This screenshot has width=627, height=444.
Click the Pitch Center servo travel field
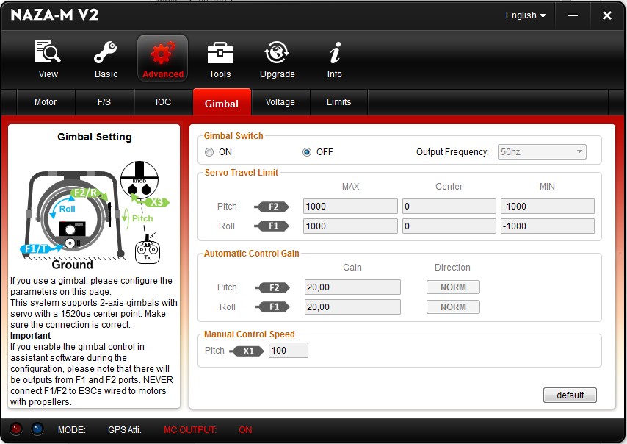point(449,206)
